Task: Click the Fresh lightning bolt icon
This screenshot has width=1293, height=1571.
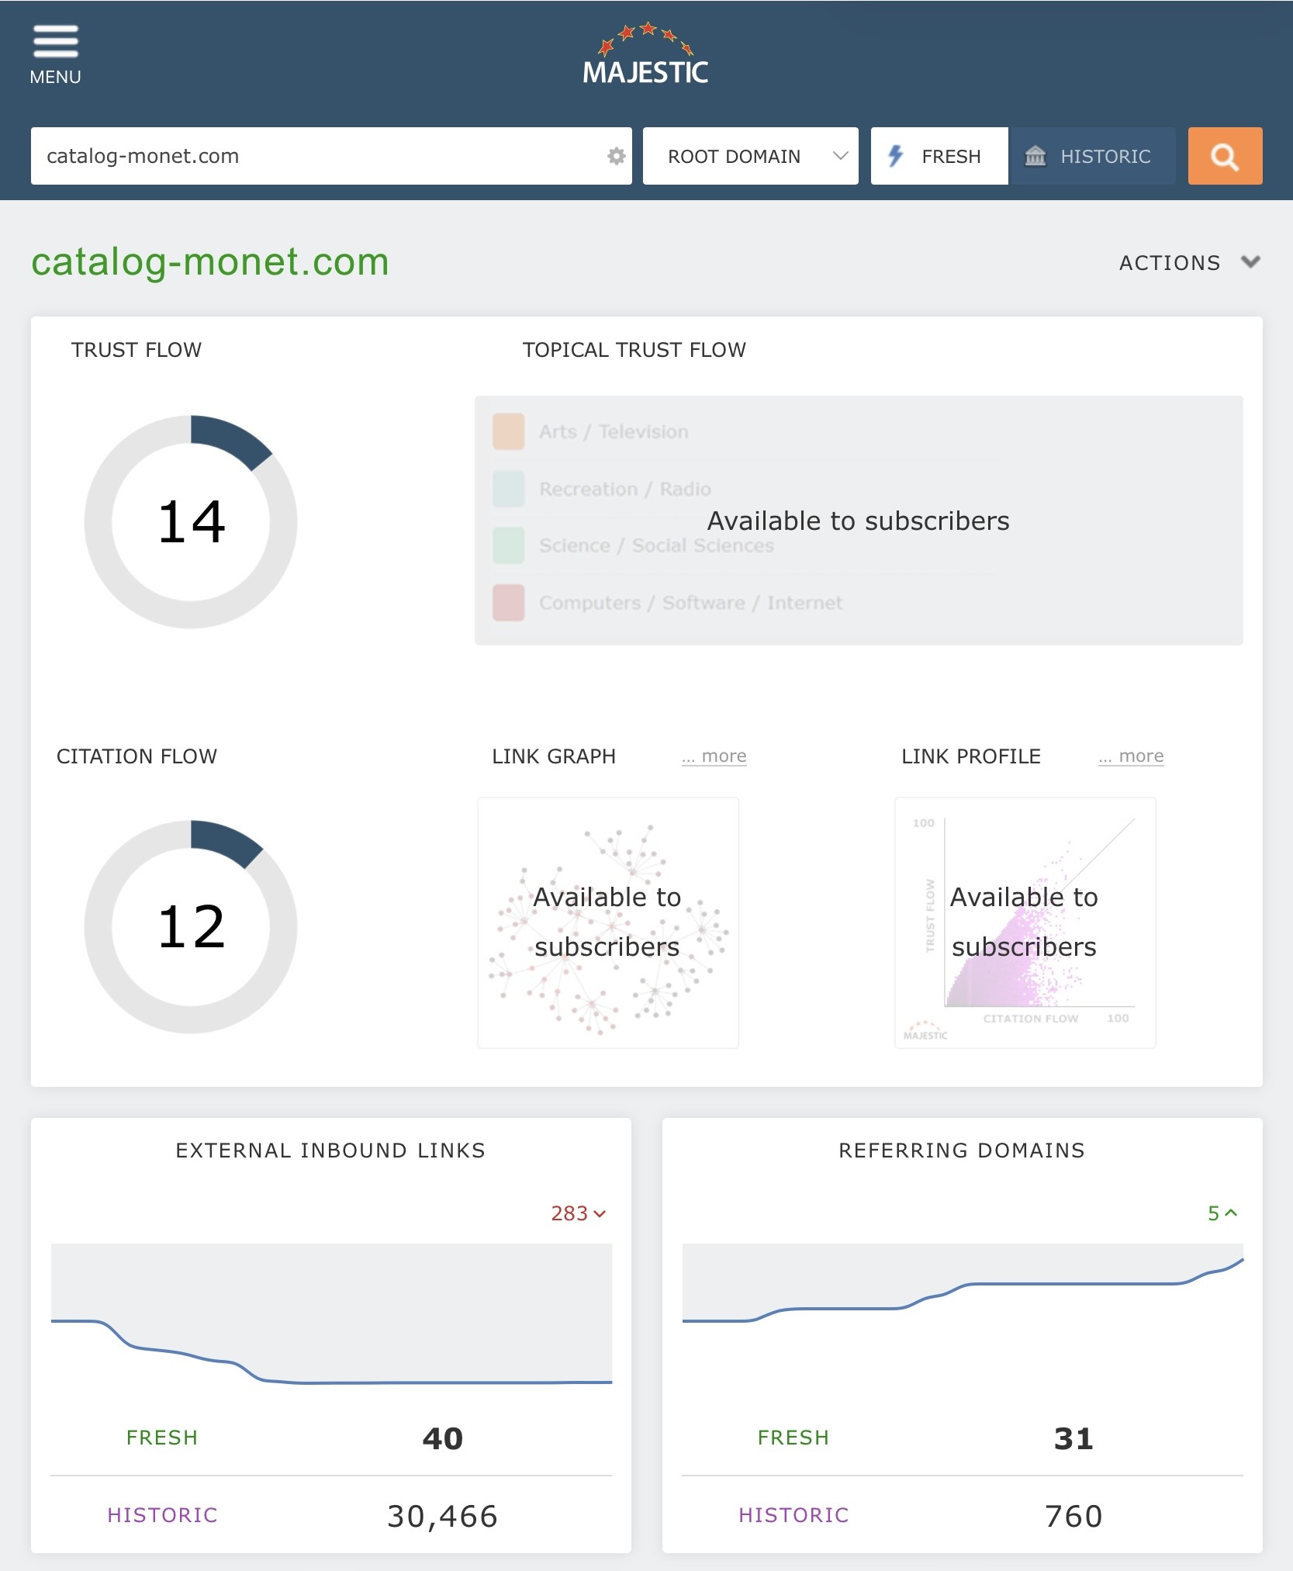Action: click(896, 156)
